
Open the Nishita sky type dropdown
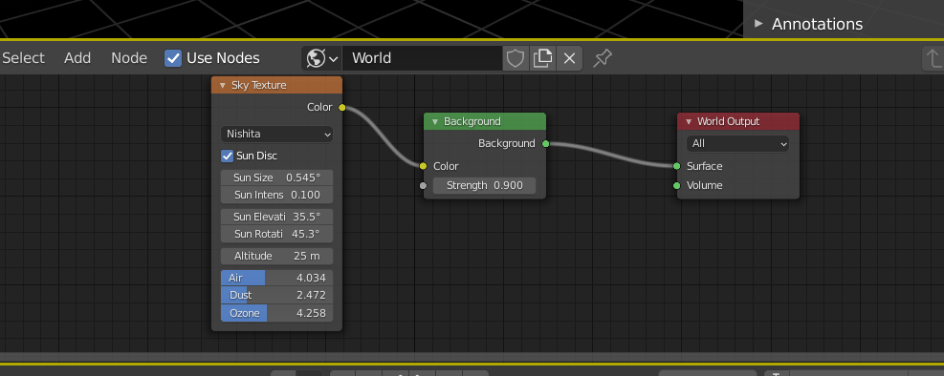pos(277,134)
